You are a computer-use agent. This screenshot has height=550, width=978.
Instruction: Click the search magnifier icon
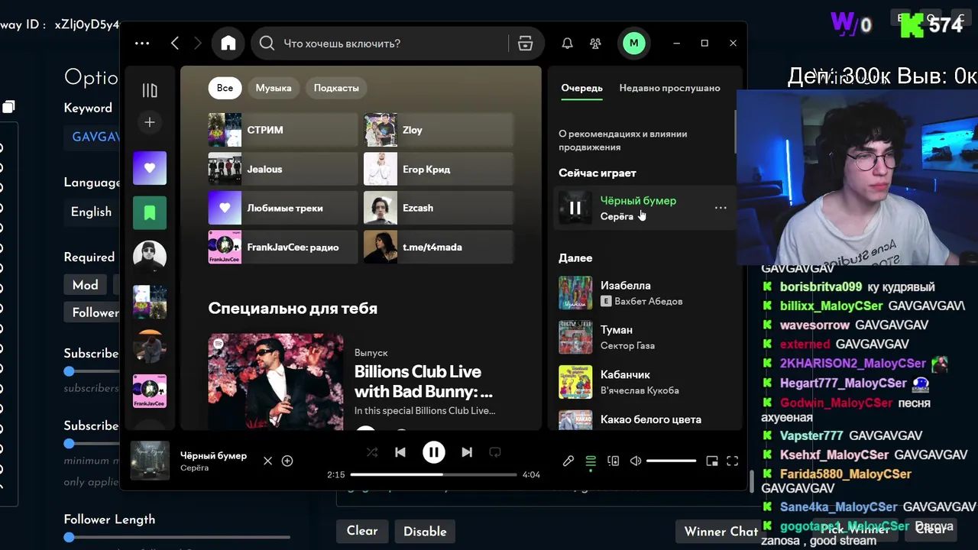(x=267, y=44)
